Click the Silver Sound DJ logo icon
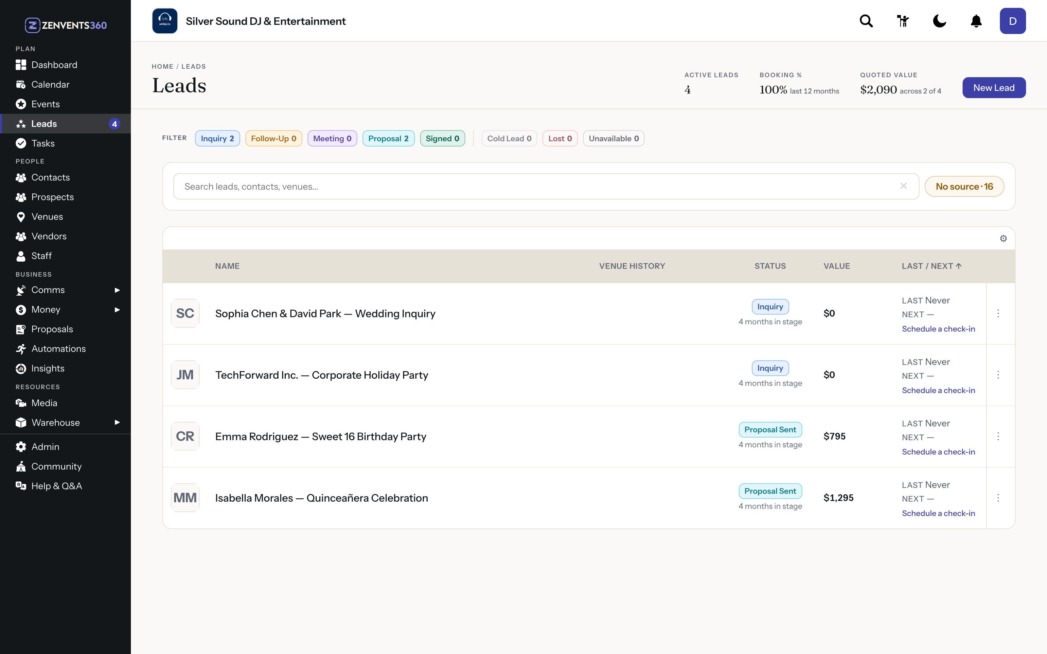Screen dimensions: 1047x654 coord(165,21)
